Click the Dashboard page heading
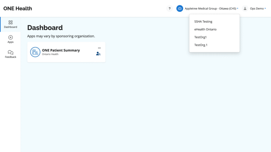This screenshot has width=271, height=152. click(x=45, y=28)
